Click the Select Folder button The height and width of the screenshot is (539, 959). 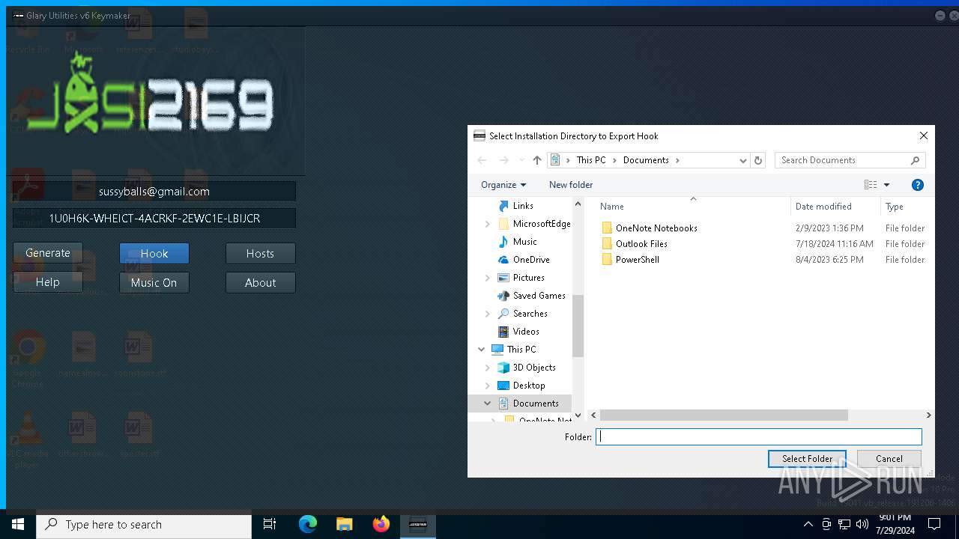tap(807, 459)
